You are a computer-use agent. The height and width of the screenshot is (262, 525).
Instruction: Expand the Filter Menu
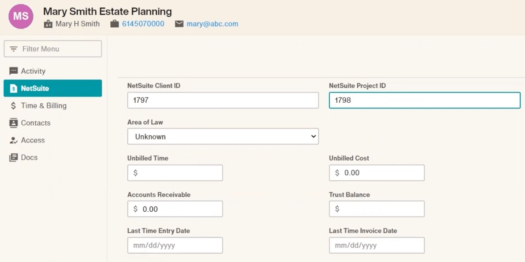click(x=53, y=49)
